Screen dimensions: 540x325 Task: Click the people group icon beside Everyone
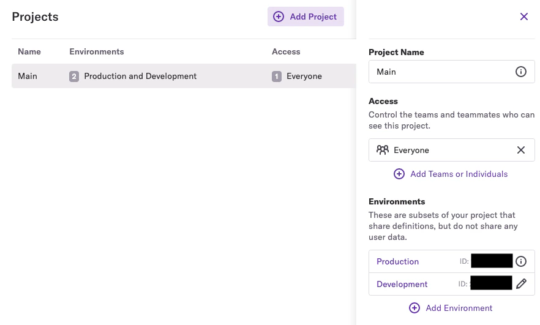point(382,150)
